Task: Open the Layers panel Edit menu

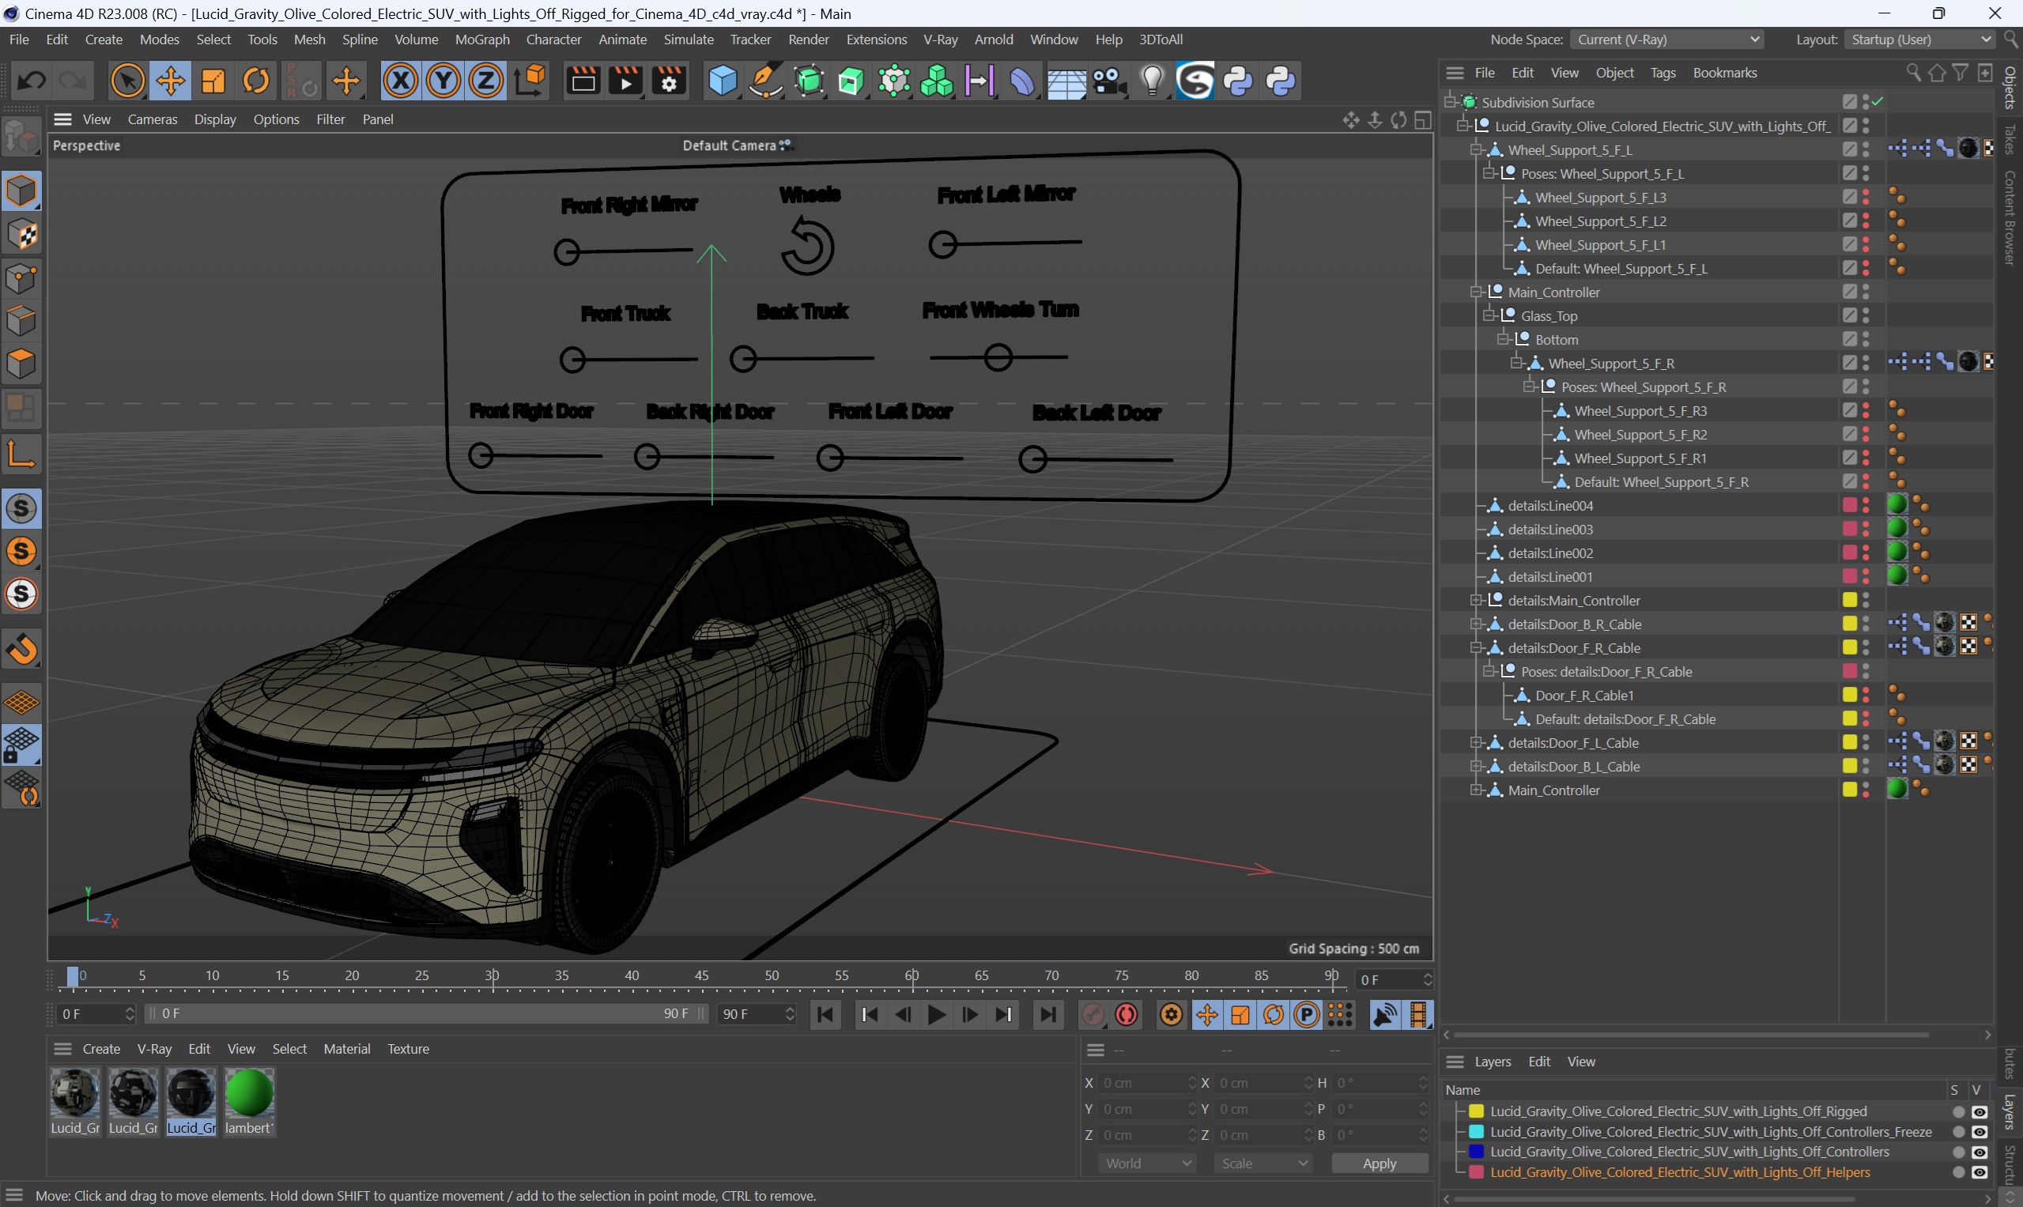Action: point(1539,1062)
